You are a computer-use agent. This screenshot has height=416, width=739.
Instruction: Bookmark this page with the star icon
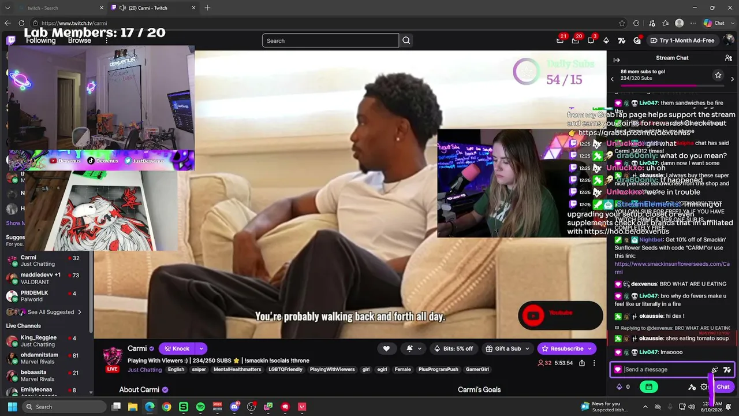622,23
